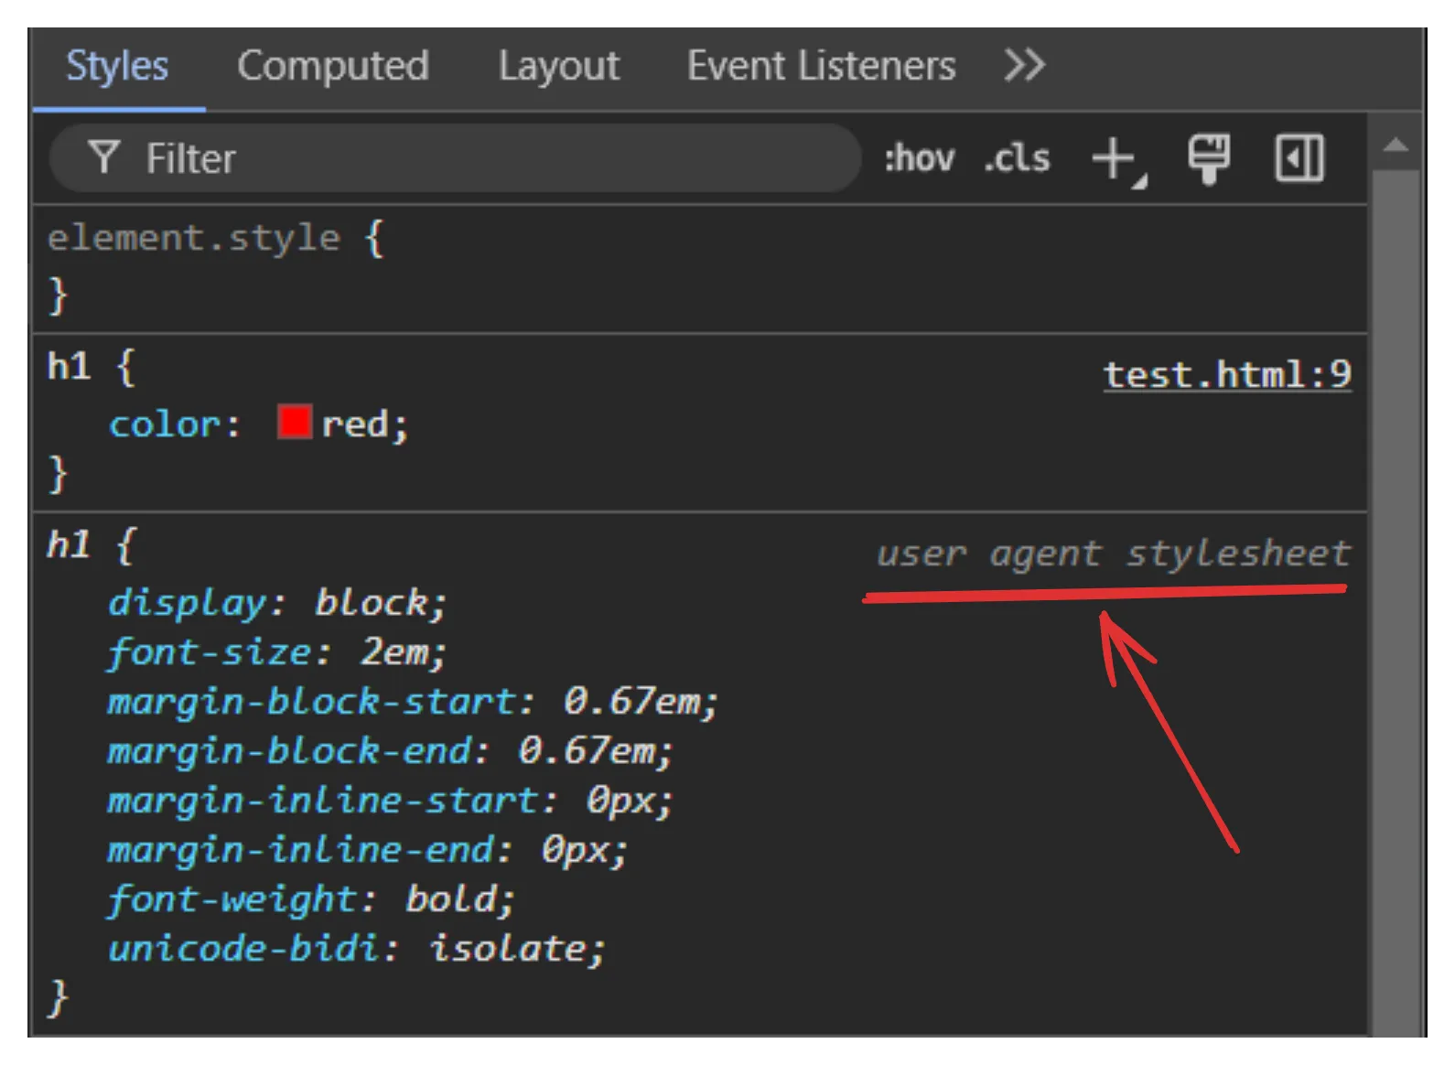Image resolution: width=1455 pixels, height=1065 pixels.
Task: Expand the more tabs double chevron
Action: click(1024, 66)
